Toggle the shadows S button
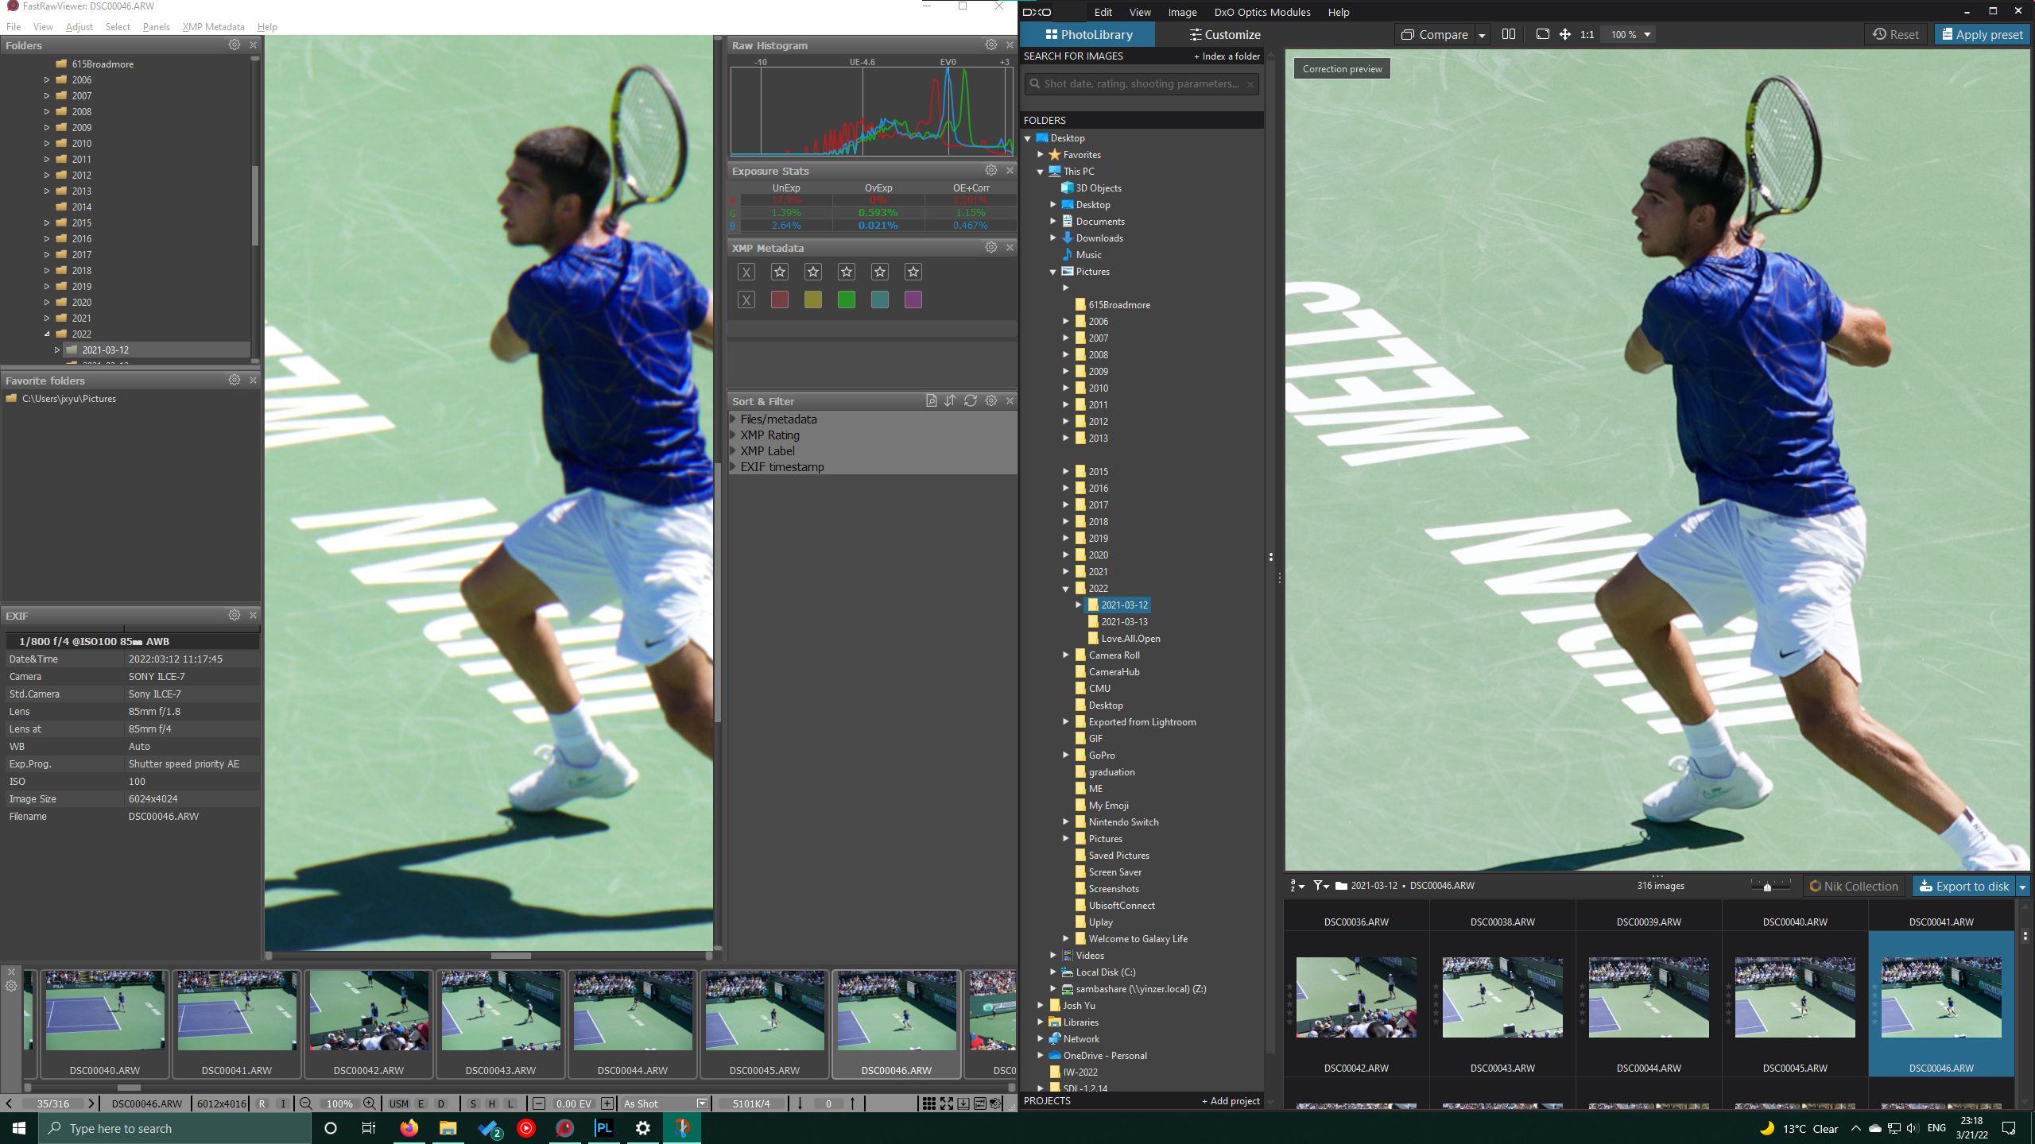Screen dimensions: 2035x1144 click(x=473, y=1103)
